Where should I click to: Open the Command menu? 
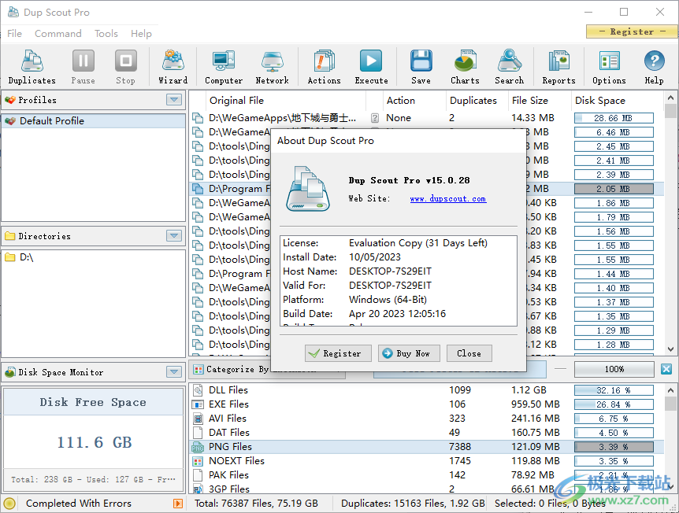[x=58, y=33]
